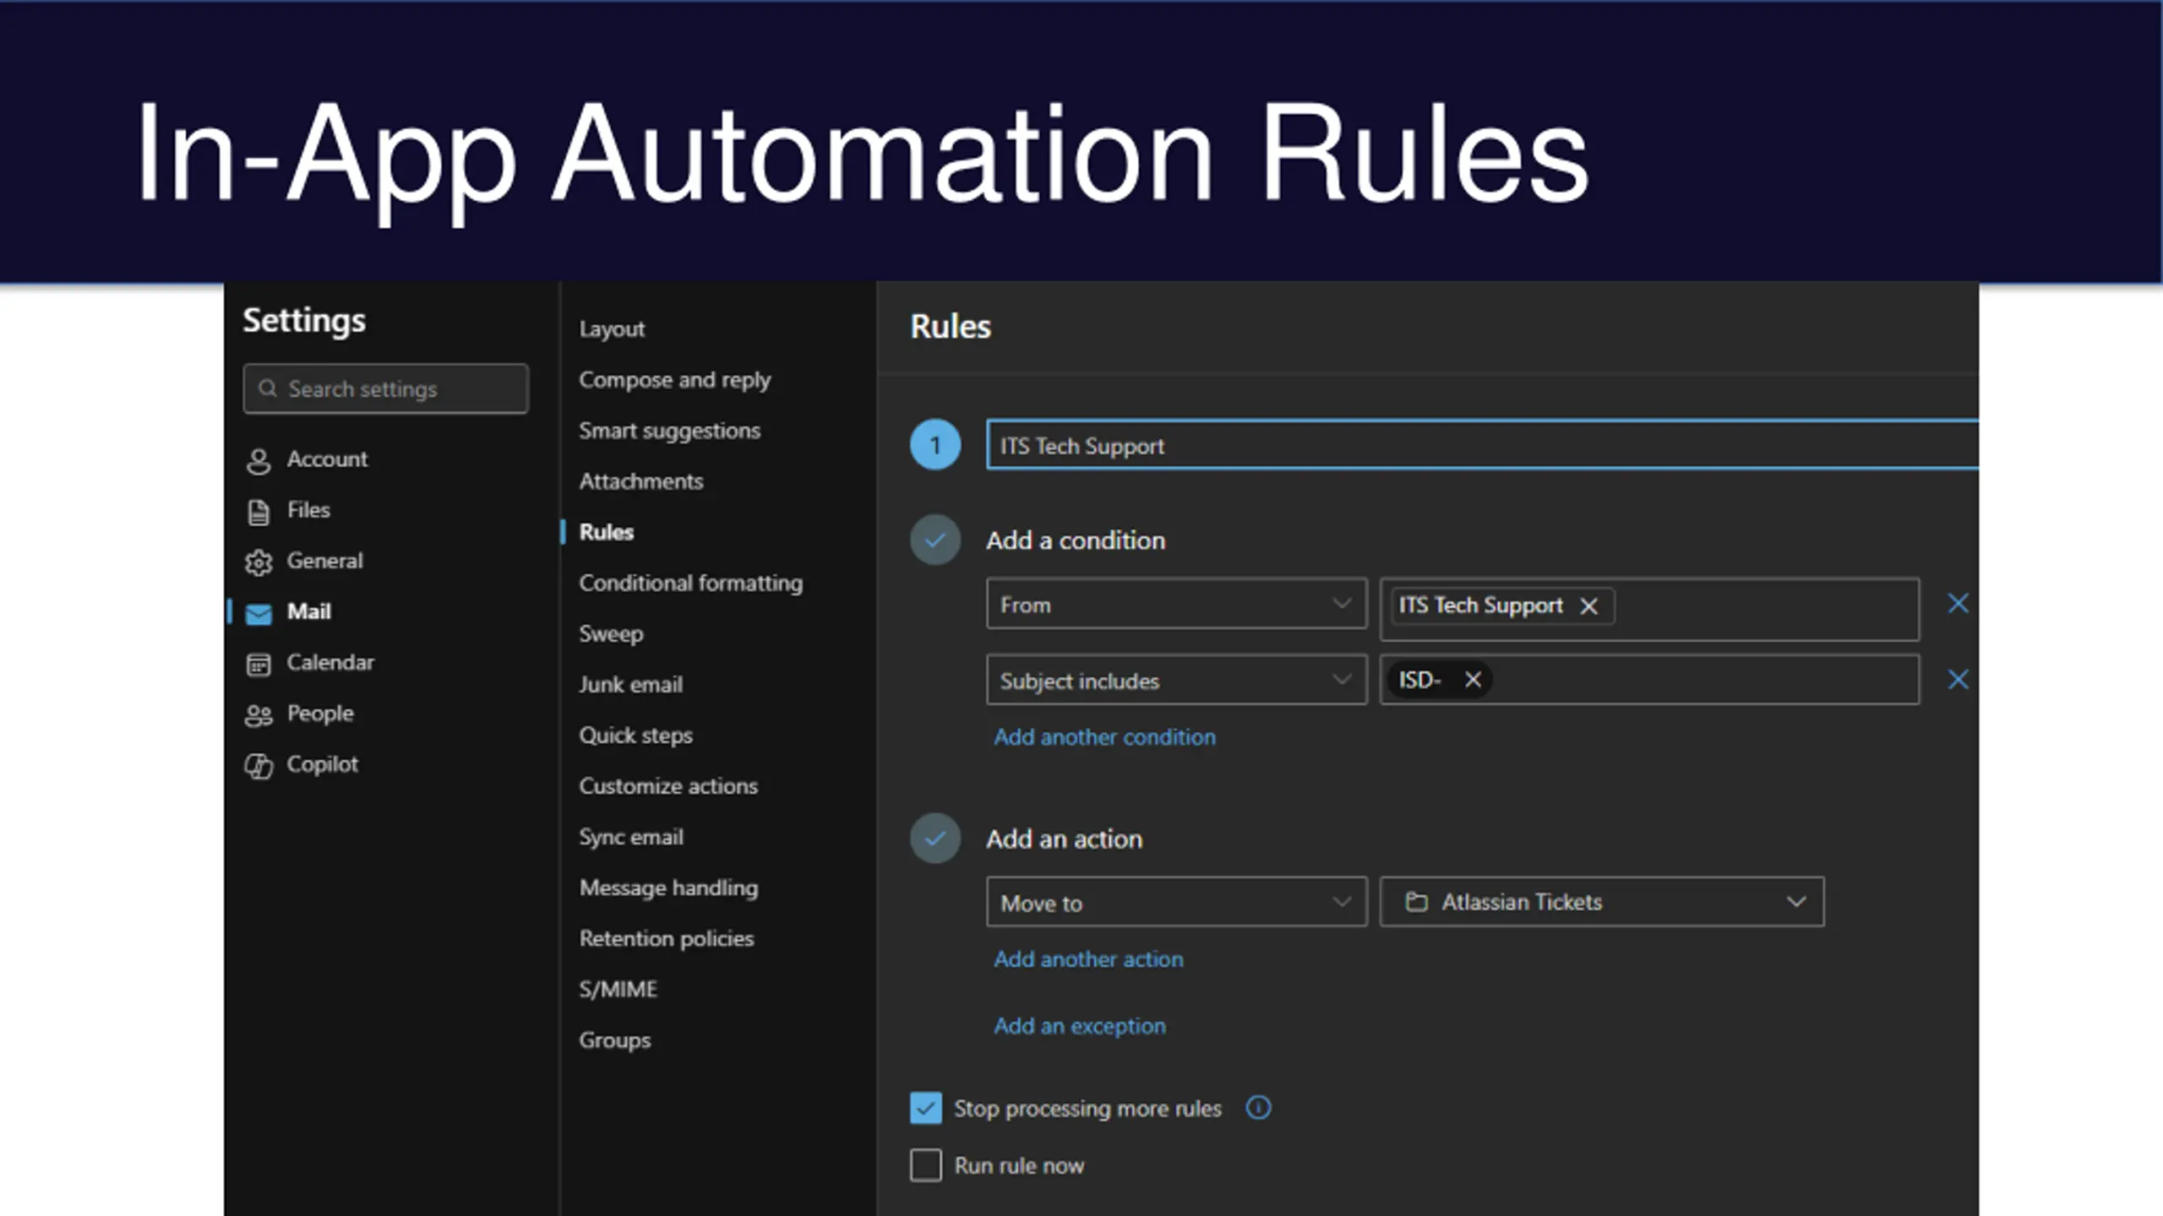Select the Calendar category label
Image resolution: width=2163 pixels, height=1216 pixels.
[330, 662]
